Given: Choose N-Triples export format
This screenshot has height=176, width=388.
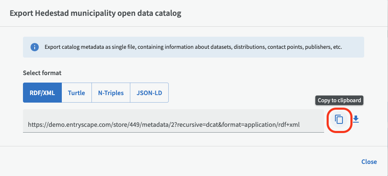Looking at the screenshot, I should [x=111, y=93].
